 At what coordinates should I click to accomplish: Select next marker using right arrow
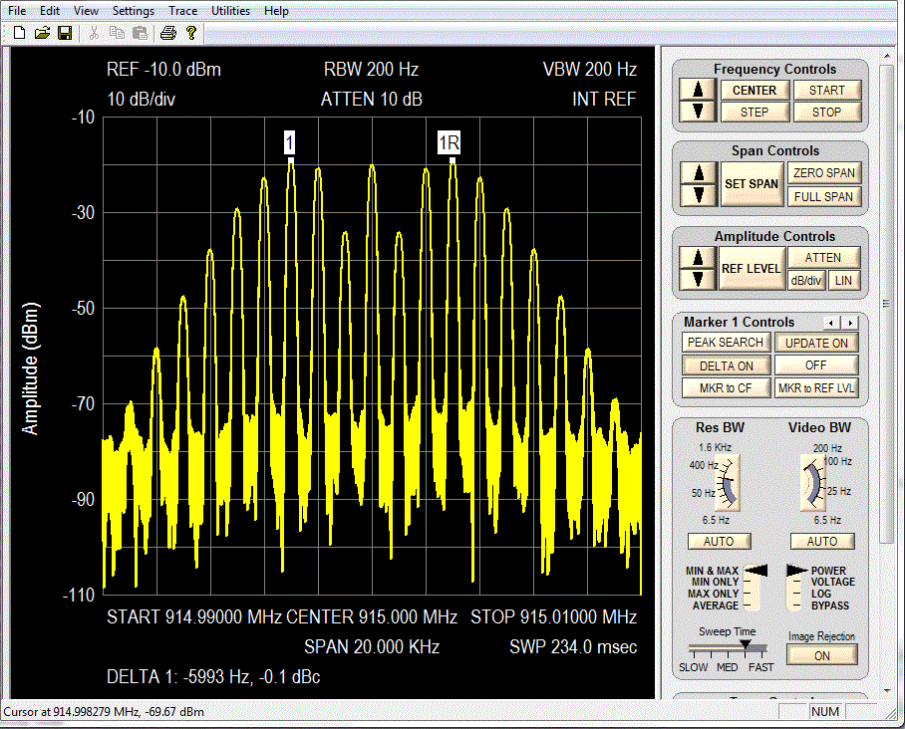[850, 323]
